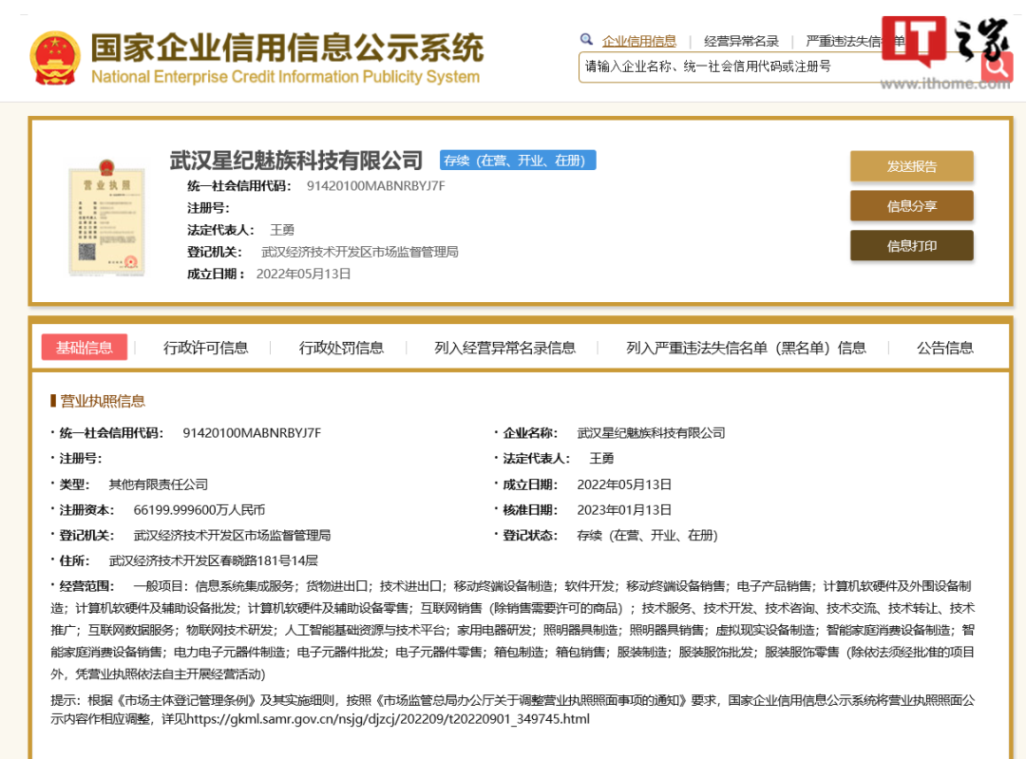Switch to the 行政许可信息 tab
The height and width of the screenshot is (759, 1026).
point(205,348)
